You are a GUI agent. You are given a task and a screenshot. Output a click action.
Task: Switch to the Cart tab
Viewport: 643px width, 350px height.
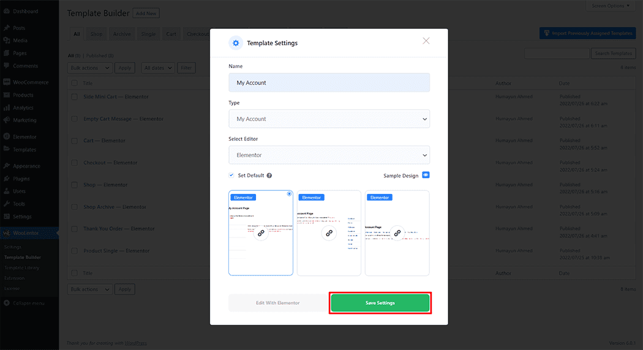coord(171,34)
